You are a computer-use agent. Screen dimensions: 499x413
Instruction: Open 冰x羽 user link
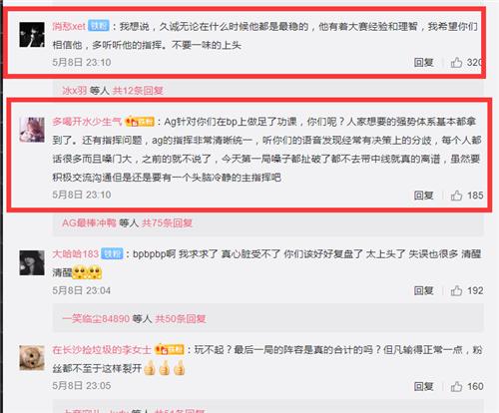click(x=75, y=91)
